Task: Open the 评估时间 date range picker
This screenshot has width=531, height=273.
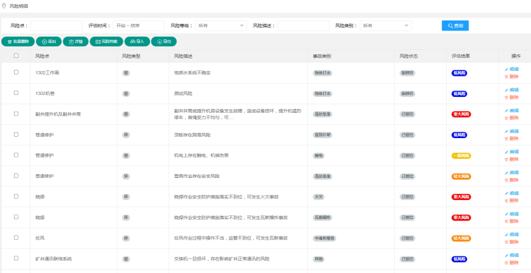Action: (x=139, y=26)
